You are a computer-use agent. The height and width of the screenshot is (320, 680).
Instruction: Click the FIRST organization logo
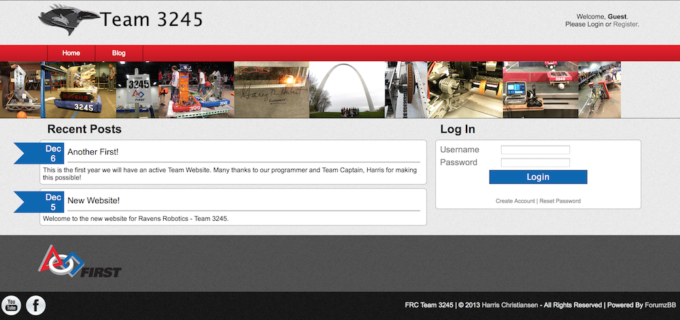pyautogui.click(x=80, y=262)
